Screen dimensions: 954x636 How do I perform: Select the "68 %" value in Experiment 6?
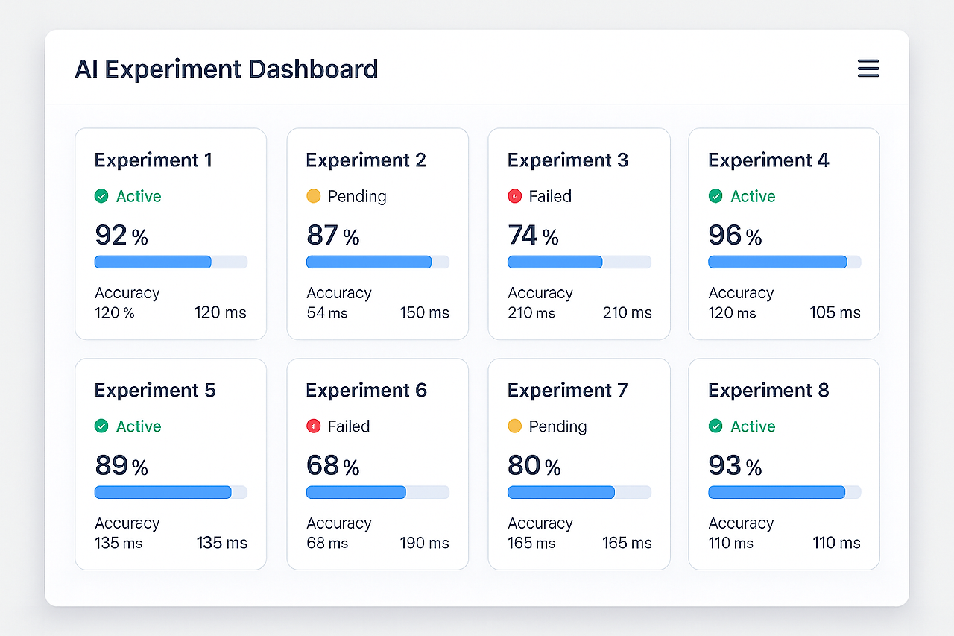click(333, 466)
